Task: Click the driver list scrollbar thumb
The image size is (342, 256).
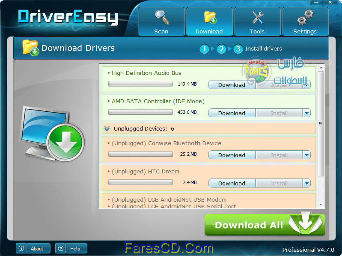Action: (321, 124)
